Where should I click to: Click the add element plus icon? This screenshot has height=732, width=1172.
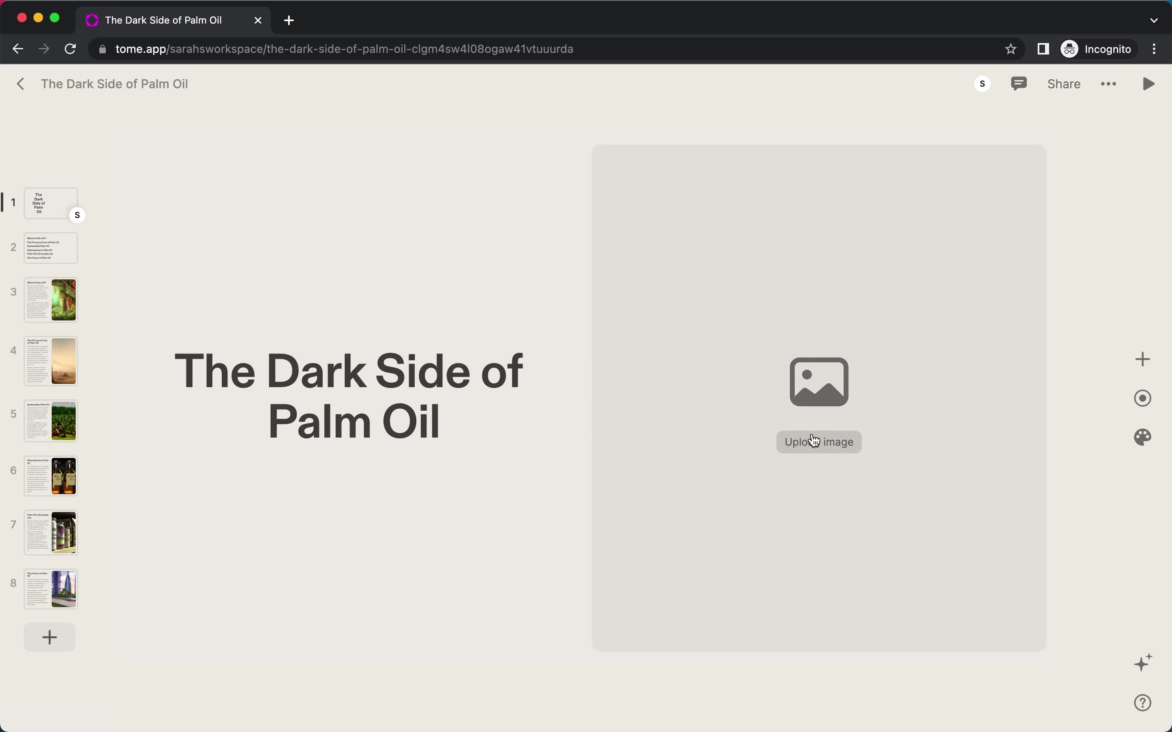[x=1144, y=359]
